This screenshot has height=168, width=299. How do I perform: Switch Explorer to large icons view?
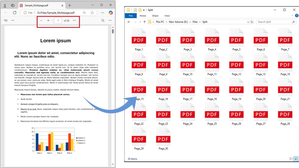coord(296,159)
